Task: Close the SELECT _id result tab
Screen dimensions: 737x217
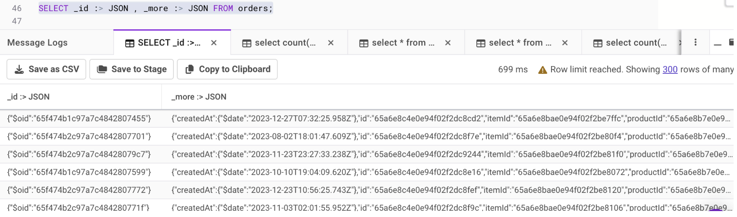Action: [x=214, y=43]
